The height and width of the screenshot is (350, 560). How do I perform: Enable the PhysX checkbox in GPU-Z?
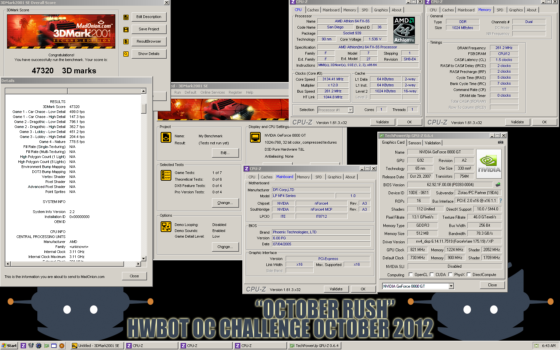(450, 275)
